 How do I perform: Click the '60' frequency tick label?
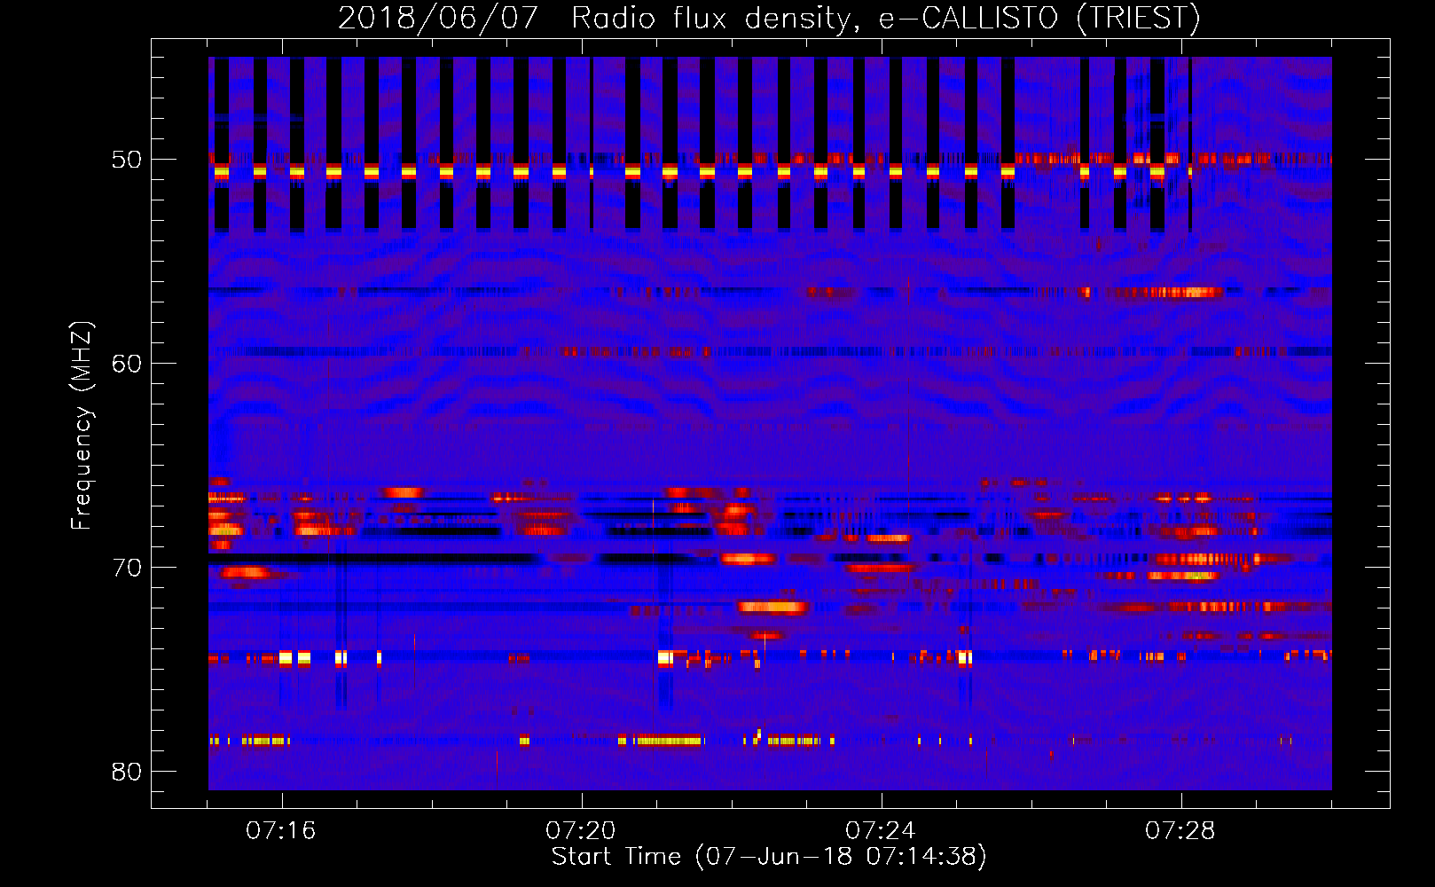(x=127, y=364)
